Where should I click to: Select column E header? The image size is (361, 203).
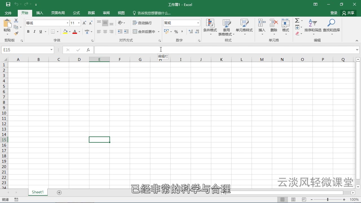tap(99, 59)
